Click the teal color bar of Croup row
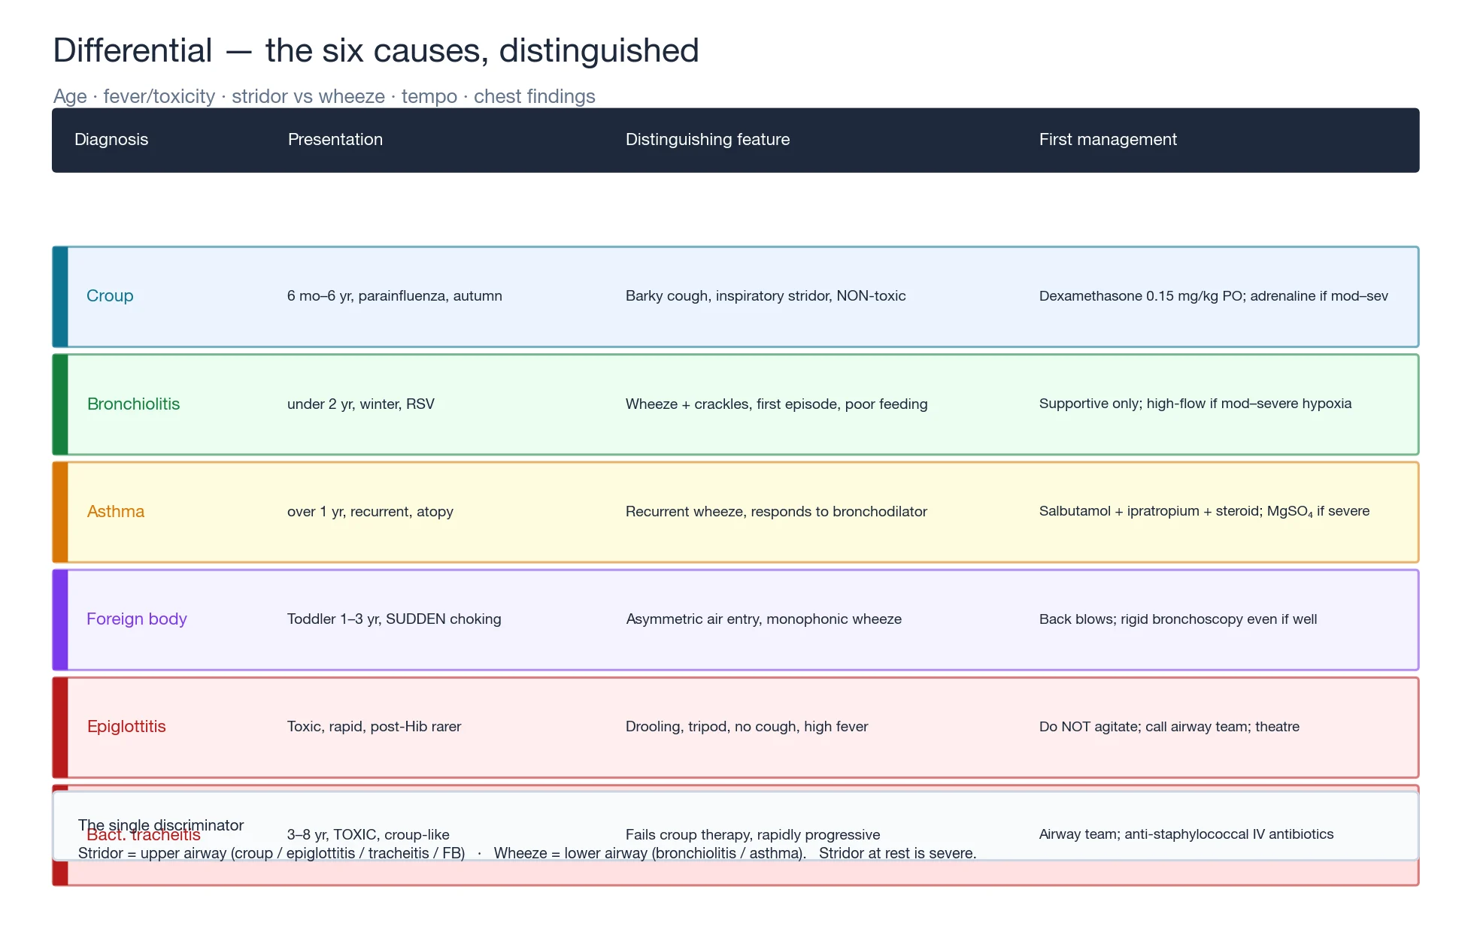Screen dimensions: 1471x932 point(61,297)
